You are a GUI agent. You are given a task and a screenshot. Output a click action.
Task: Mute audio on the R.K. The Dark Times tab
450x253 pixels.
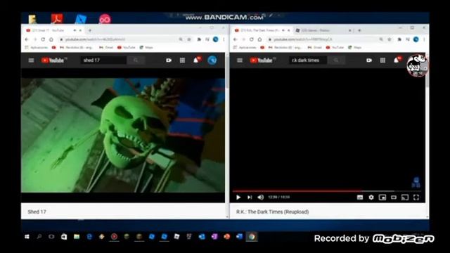click(x=283, y=30)
